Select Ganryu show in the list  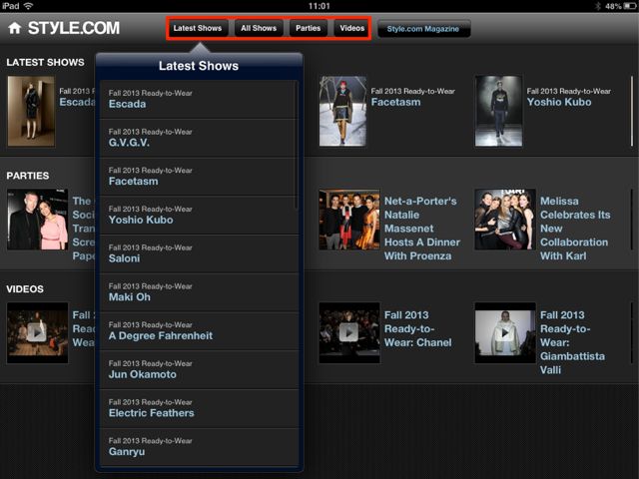[x=199, y=447]
